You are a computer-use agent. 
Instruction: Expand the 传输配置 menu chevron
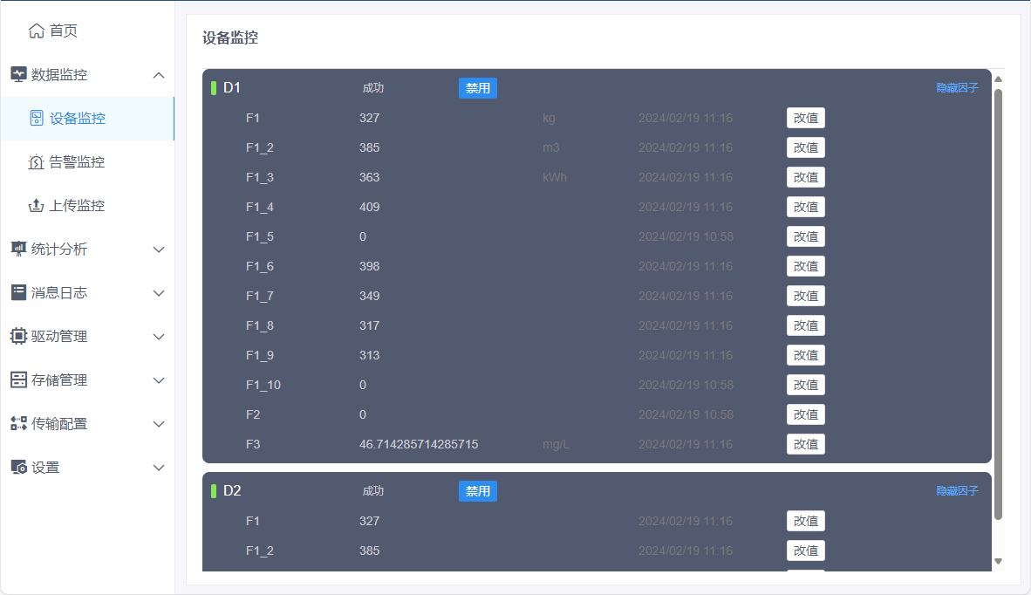[159, 424]
